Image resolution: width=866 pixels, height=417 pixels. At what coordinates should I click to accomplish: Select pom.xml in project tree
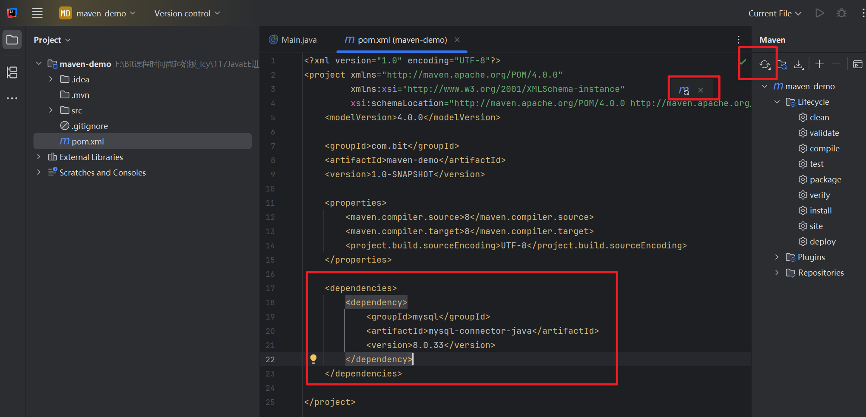[142, 141]
